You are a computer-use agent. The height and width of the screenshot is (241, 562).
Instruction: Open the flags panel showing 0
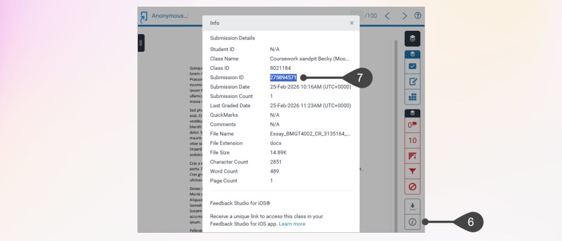(x=412, y=125)
